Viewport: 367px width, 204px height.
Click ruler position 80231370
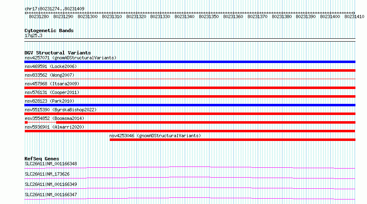tap(257, 16)
